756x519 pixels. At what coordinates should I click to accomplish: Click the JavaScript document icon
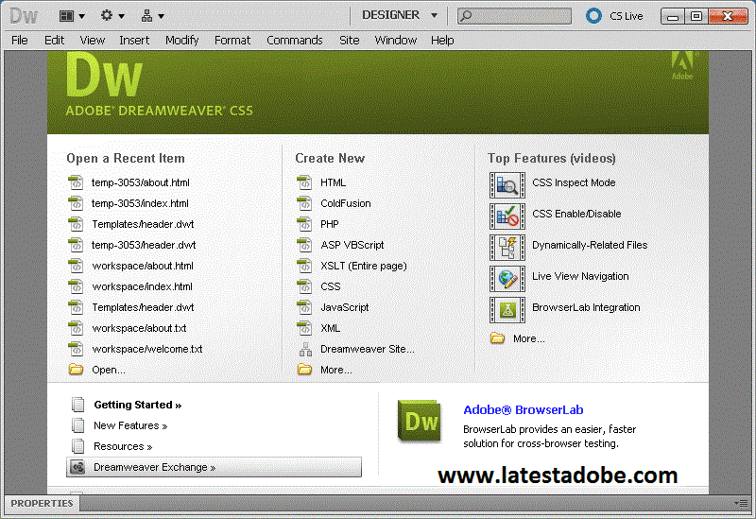[x=304, y=307]
